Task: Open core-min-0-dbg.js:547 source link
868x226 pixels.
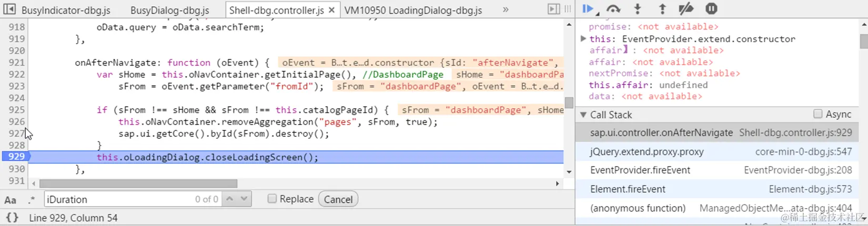Action: click(x=803, y=152)
